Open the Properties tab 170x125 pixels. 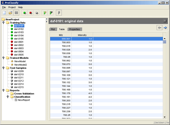pyautogui.click(x=75, y=29)
